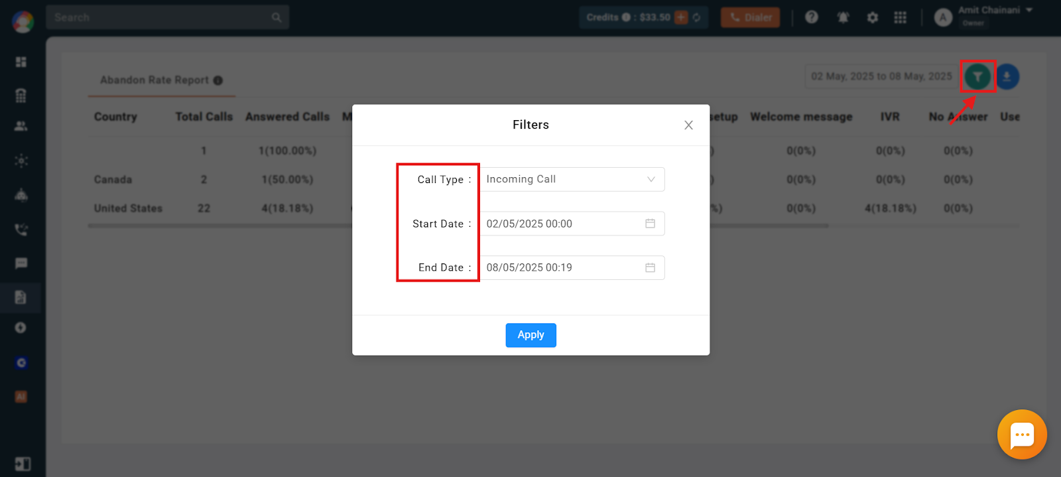The width and height of the screenshot is (1061, 477).
Task: Click the End Date input field
Action: 572,267
